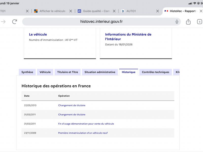The image size is (203, 152).
Task: Close the middle AUTO1 tab
Action: (158, 11)
